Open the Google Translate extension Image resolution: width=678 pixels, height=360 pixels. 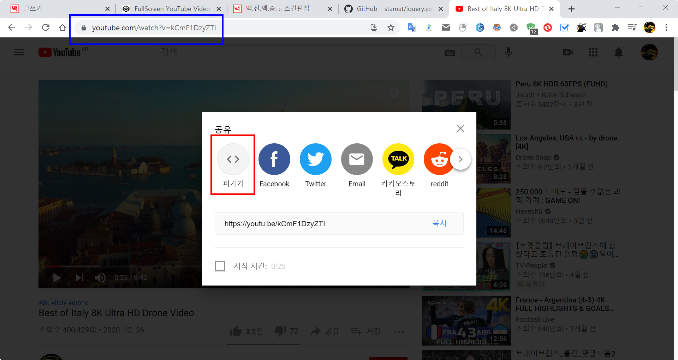tap(412, 28)
